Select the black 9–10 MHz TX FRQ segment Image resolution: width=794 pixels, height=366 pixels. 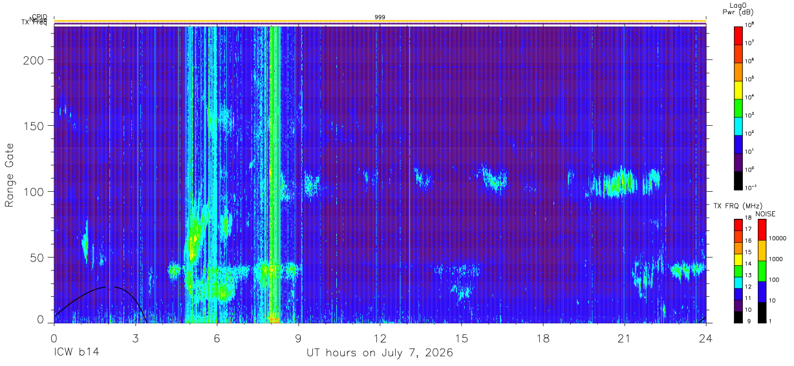click(x=738, y=317)
